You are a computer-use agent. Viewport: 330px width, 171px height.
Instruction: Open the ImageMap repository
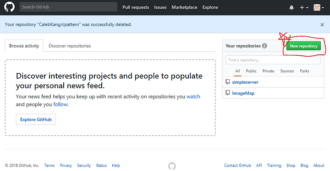(243, 93)
